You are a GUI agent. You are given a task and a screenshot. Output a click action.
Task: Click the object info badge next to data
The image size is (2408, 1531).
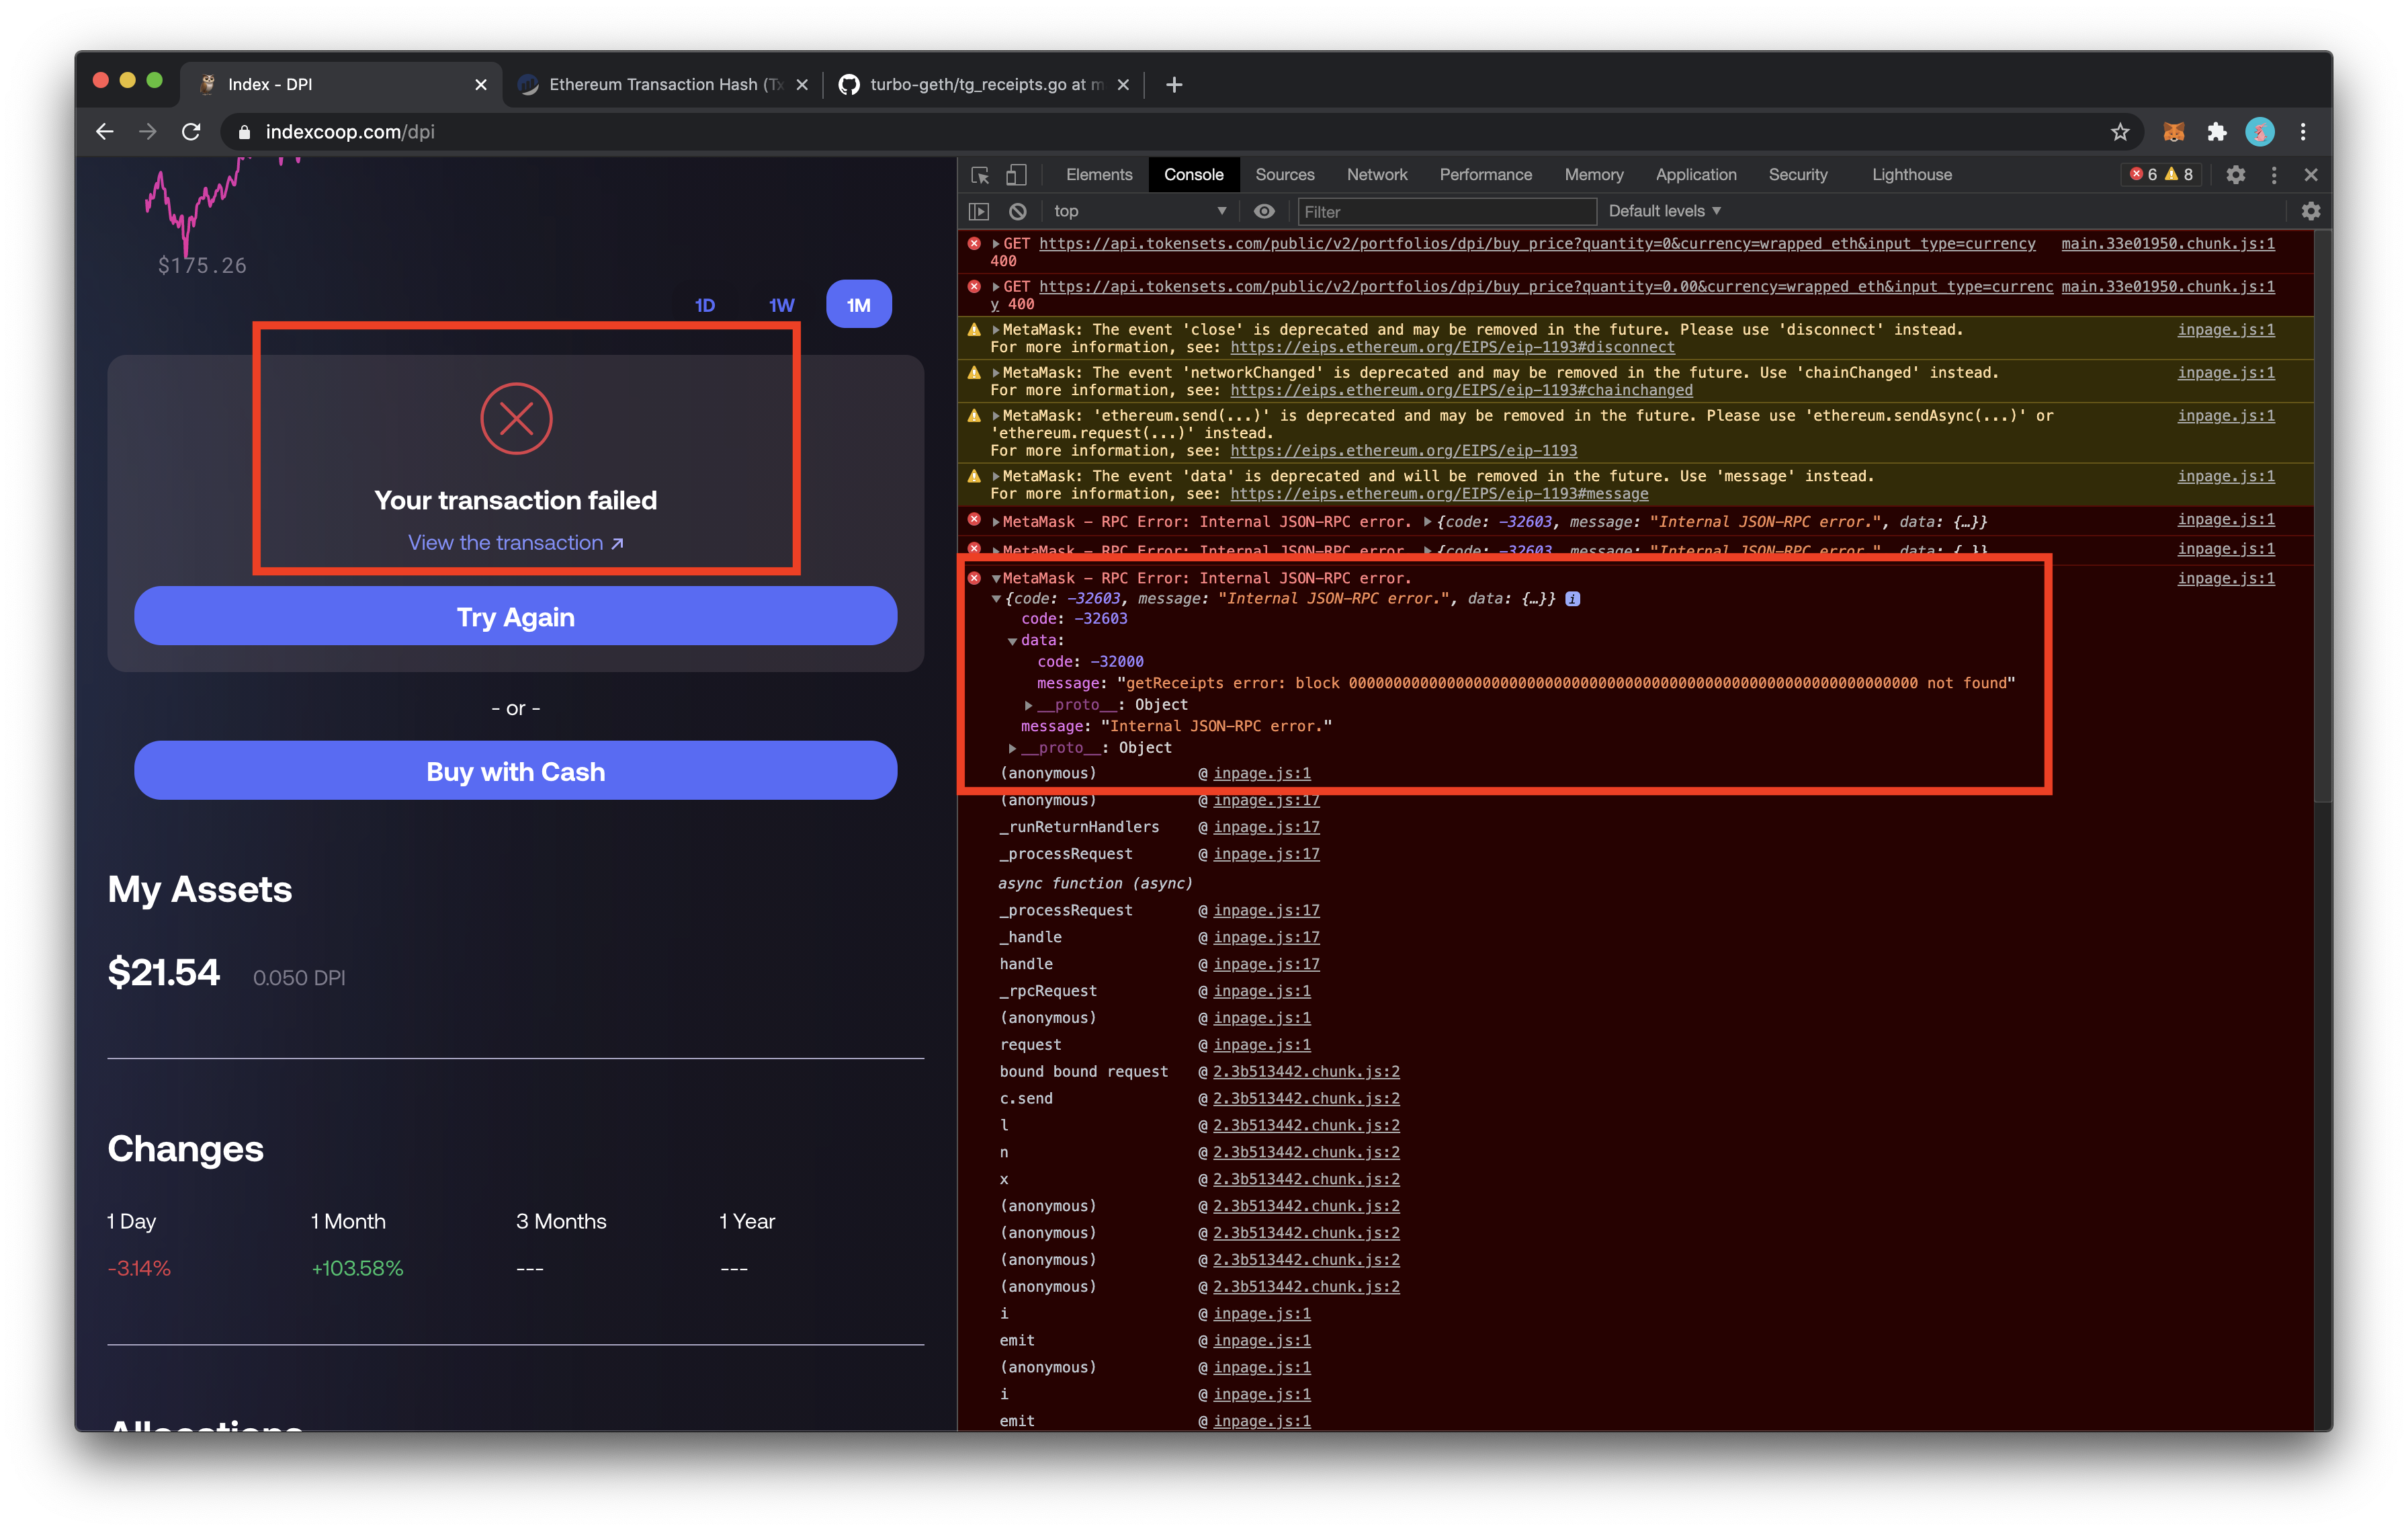pos(1572,599)
